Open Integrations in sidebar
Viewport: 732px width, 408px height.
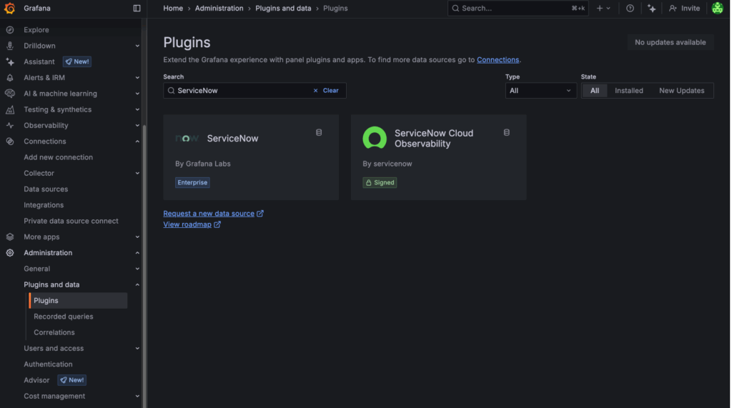(x=44, y=205)
